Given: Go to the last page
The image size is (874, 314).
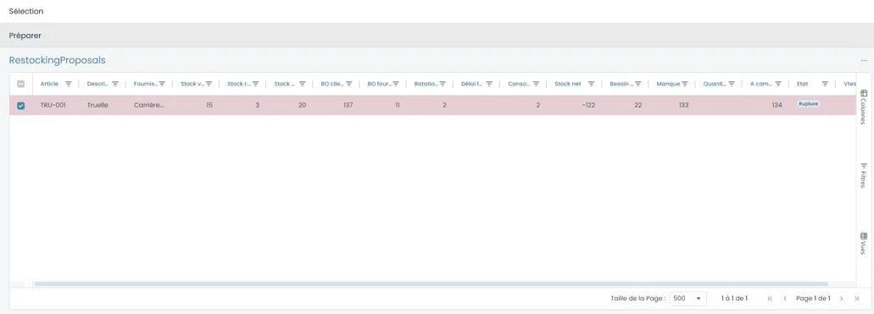Looking at the screenshot, I should tap(857, 299).
